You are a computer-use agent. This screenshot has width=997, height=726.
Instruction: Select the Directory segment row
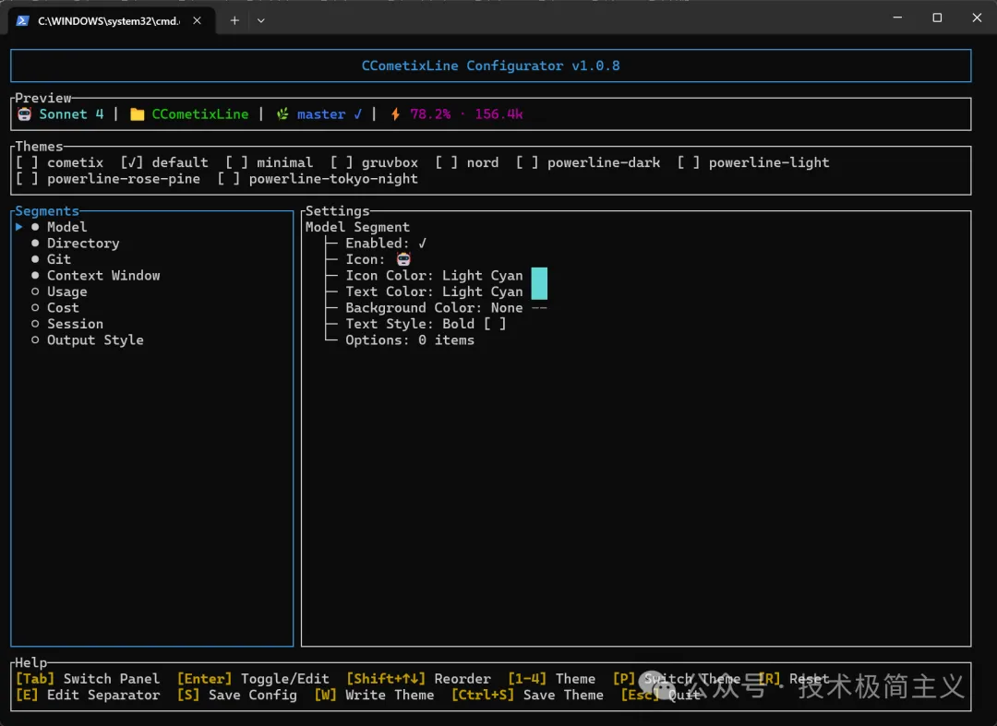152,244
